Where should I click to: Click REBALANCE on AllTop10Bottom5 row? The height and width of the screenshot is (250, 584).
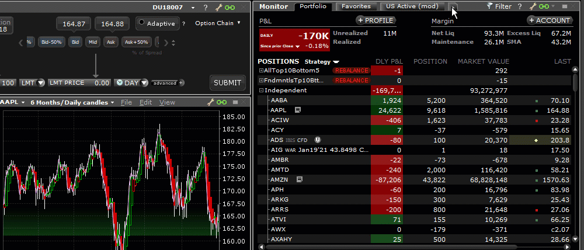pyautogui.click(x=352, y=71)
